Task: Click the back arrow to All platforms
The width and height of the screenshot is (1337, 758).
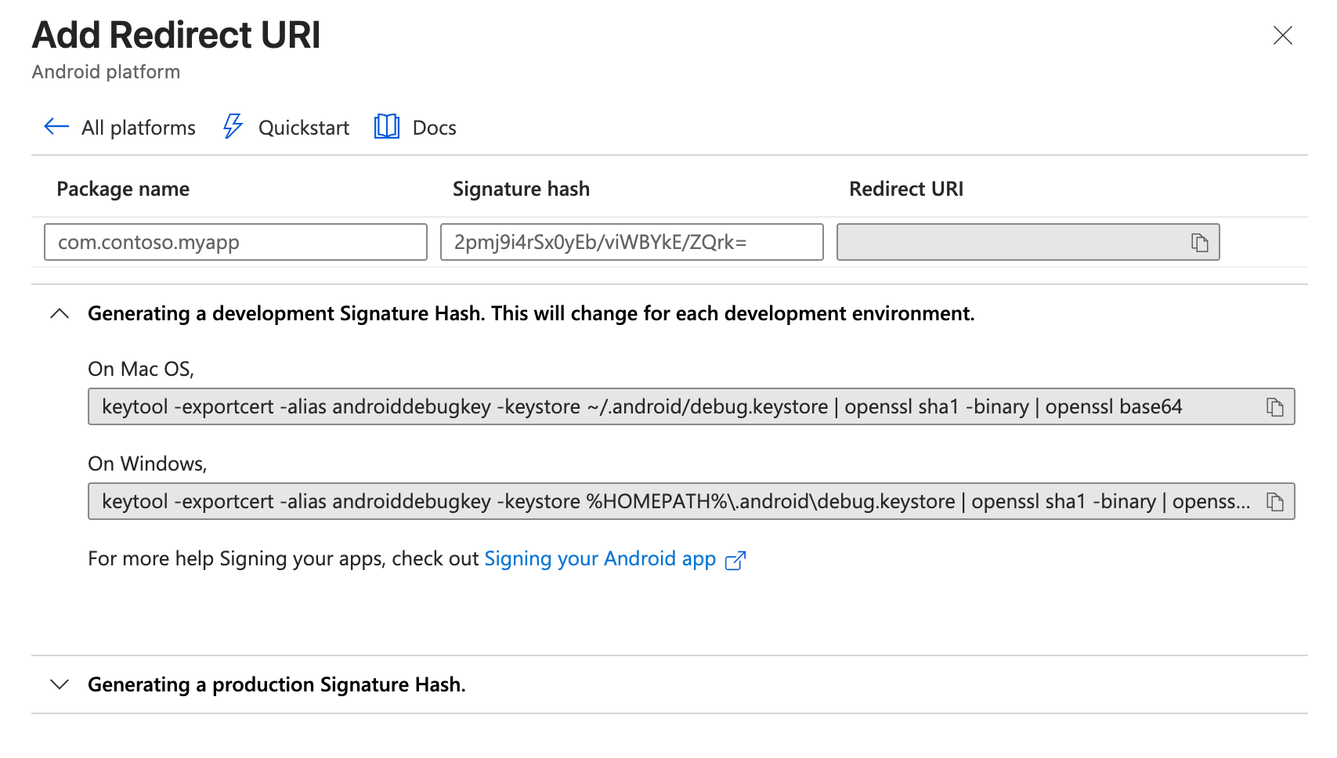Action: tap(55, 127)
